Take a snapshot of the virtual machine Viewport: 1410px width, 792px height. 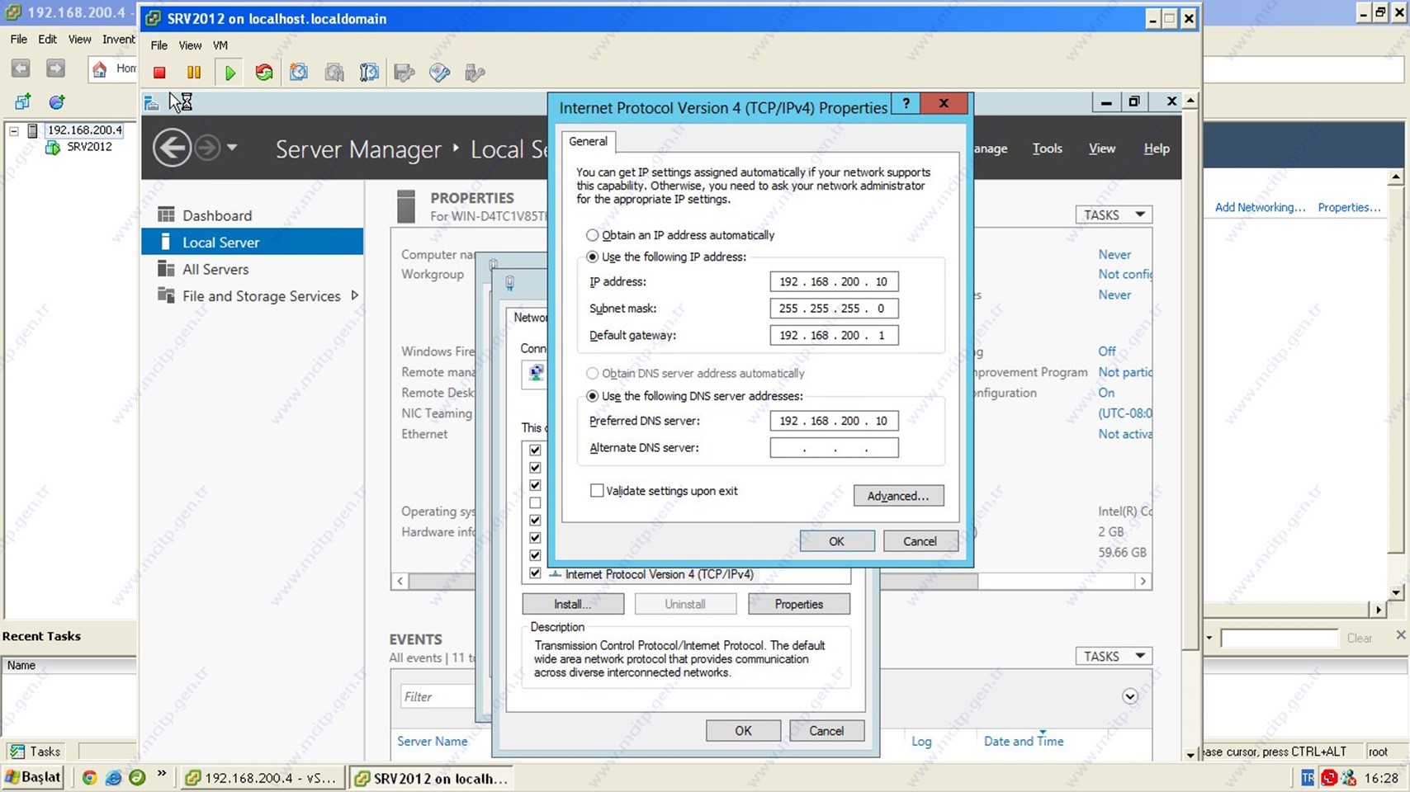pos(299,73)
